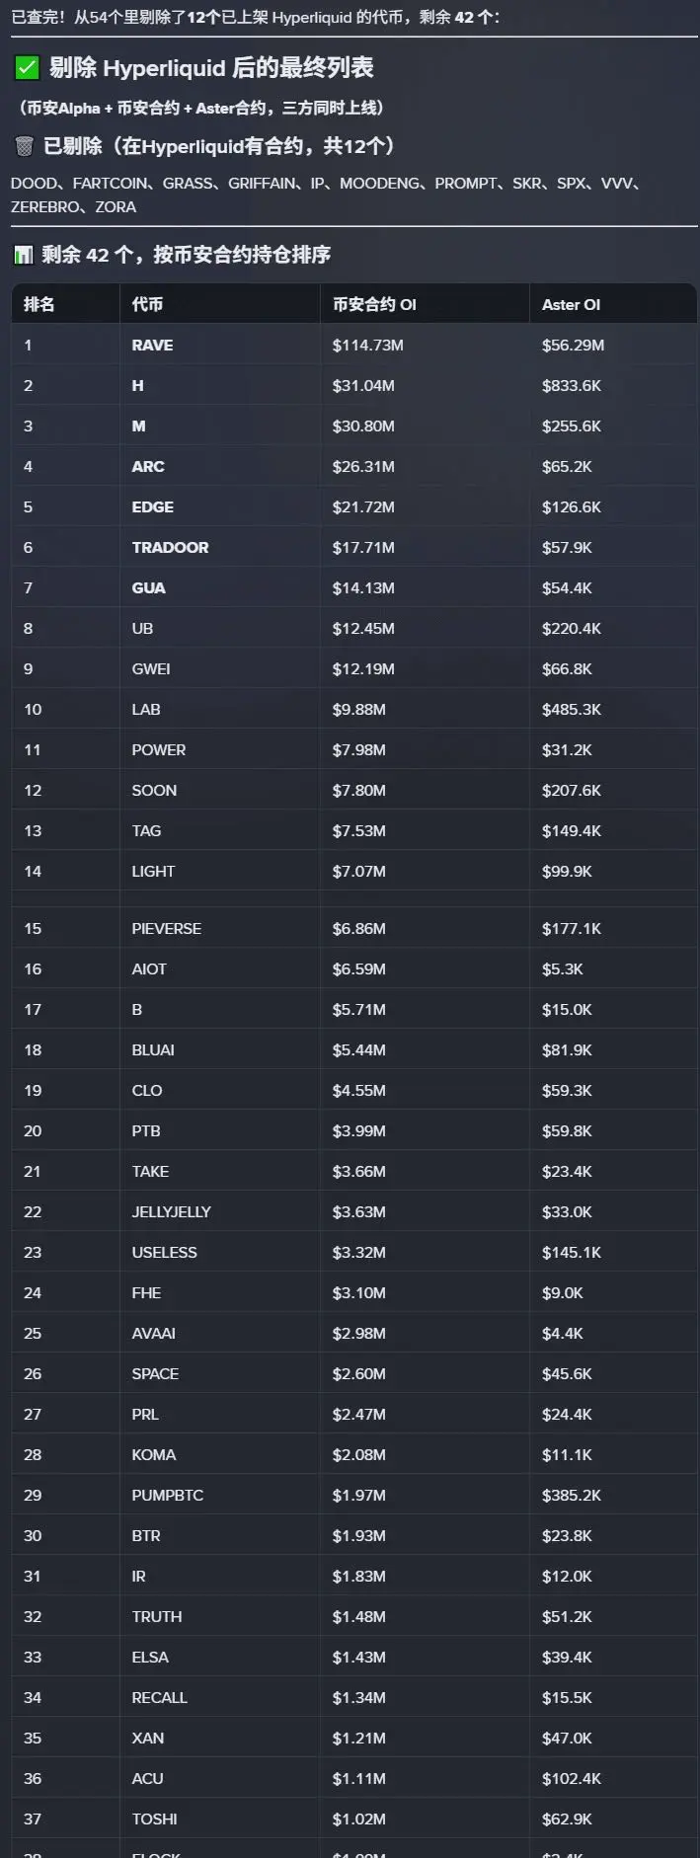Screen dimensions: 700x1858
Task: Click the PUMPBTC token name
Action: coord(167,1495)
